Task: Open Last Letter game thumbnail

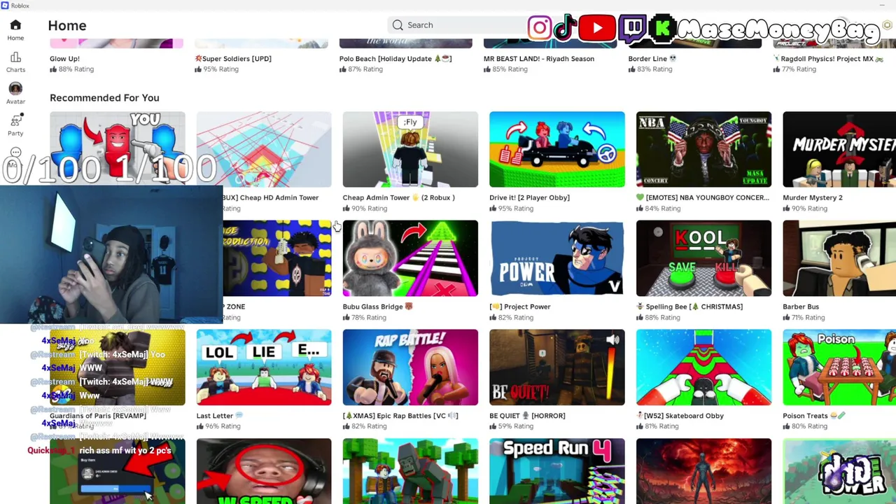Action: click(264, 367)
